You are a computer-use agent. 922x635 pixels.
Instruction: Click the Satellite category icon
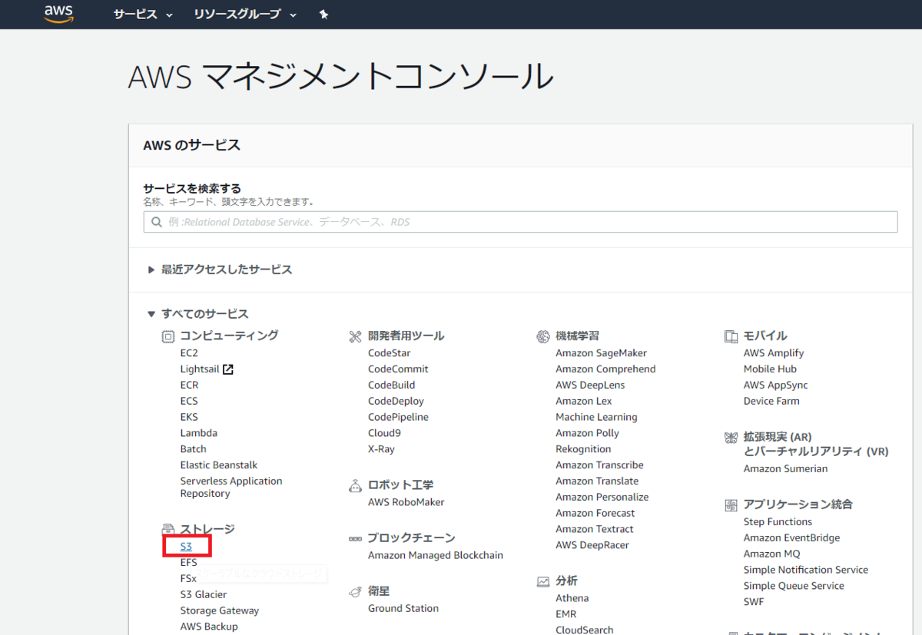coord(355,591)
